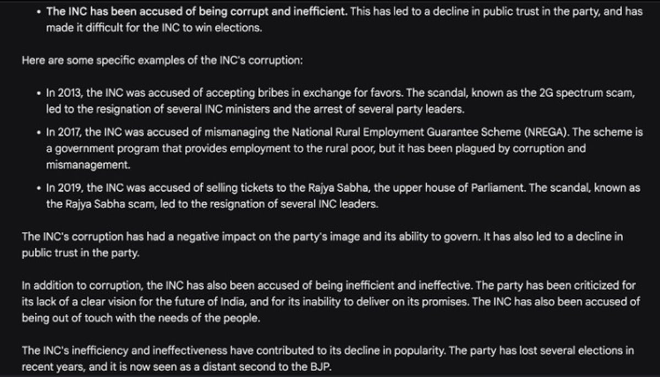Click the bullet point before "In 2017"
The width and height of the screenshot is (660, 377).
point(38,133)
